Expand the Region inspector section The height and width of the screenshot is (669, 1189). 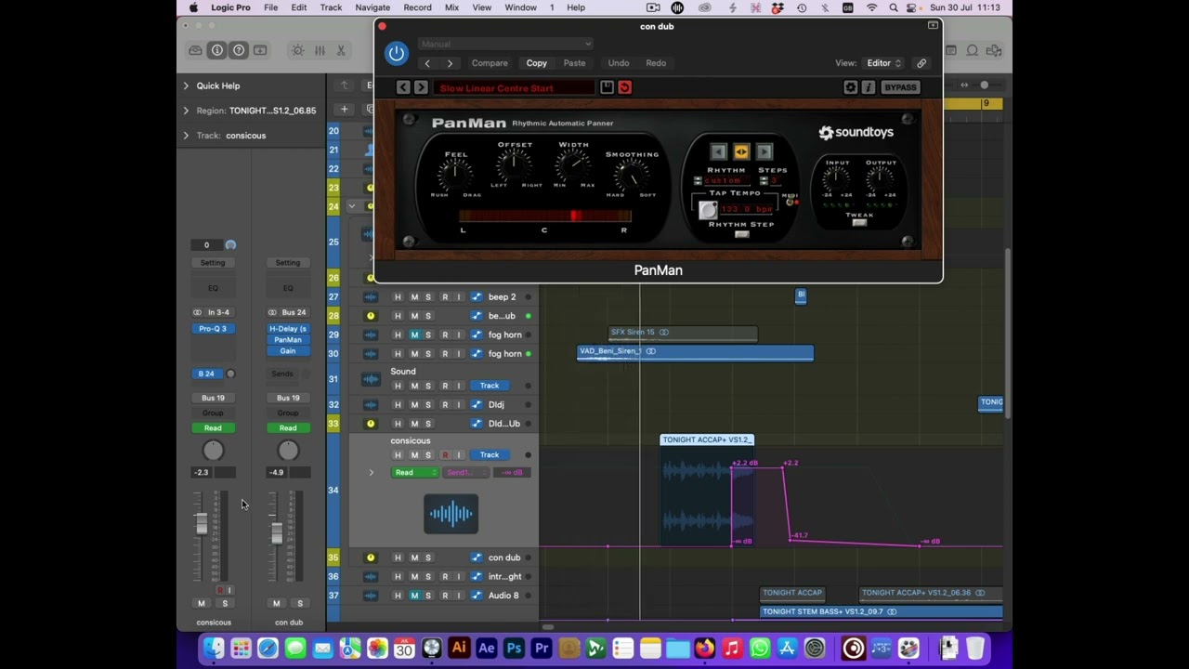[186, 111]
